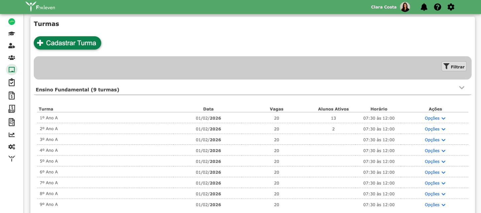Select the chalkboard classes sidebar icon
Viewport: 481px width, 213px height.
pyautogui.click(x=12, y=70)
